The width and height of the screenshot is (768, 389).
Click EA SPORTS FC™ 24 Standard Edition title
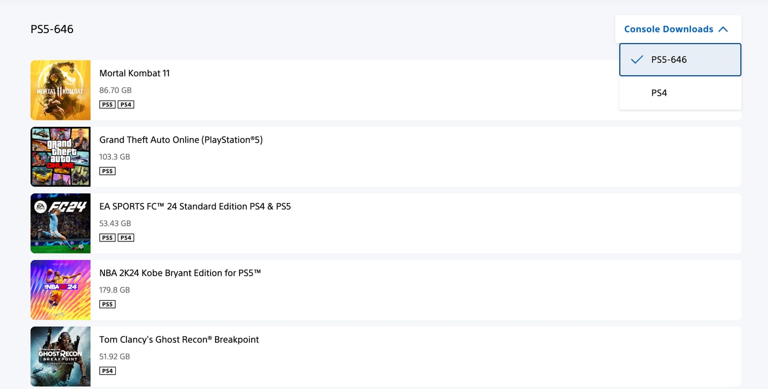click(195, 206)
